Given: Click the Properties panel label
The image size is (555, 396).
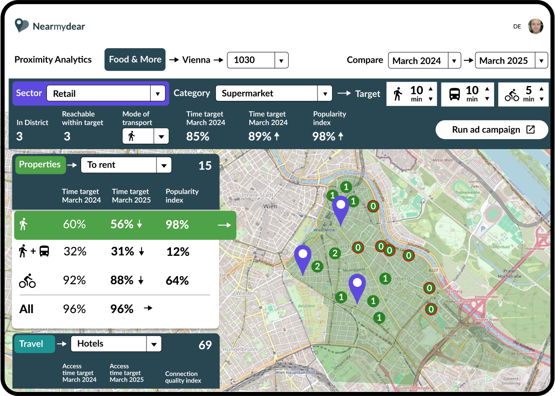Looking at the screenshot, I should click(40, 165).
